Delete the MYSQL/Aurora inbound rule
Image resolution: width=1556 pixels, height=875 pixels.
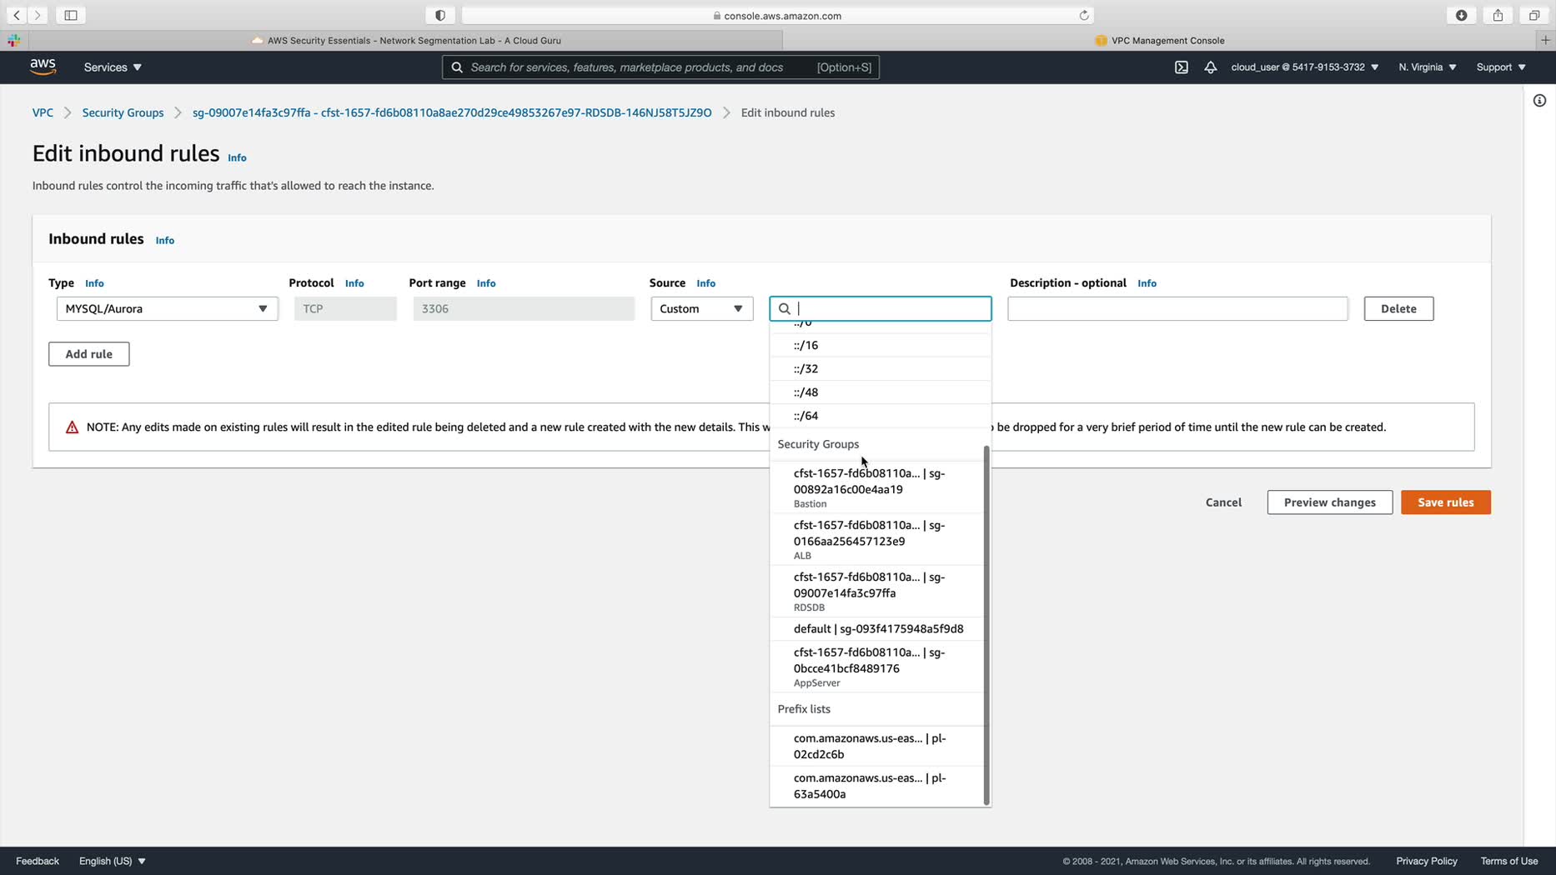[x=1398, y=309]
